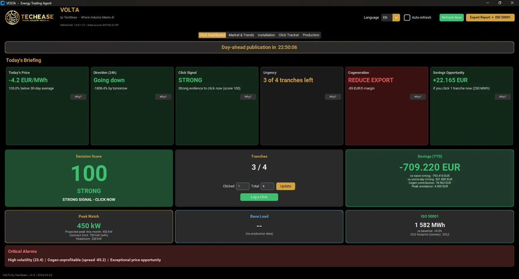Click the 3 / 4 tranches count
The image size is (519, 279).
259,167
